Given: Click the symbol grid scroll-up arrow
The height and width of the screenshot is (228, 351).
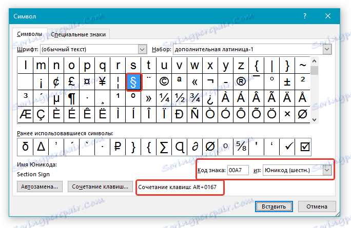Looking at the screenshot, I should 314,61.
